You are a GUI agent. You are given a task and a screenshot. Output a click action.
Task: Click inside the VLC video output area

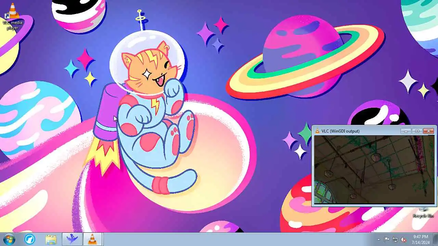click(374, 169)
